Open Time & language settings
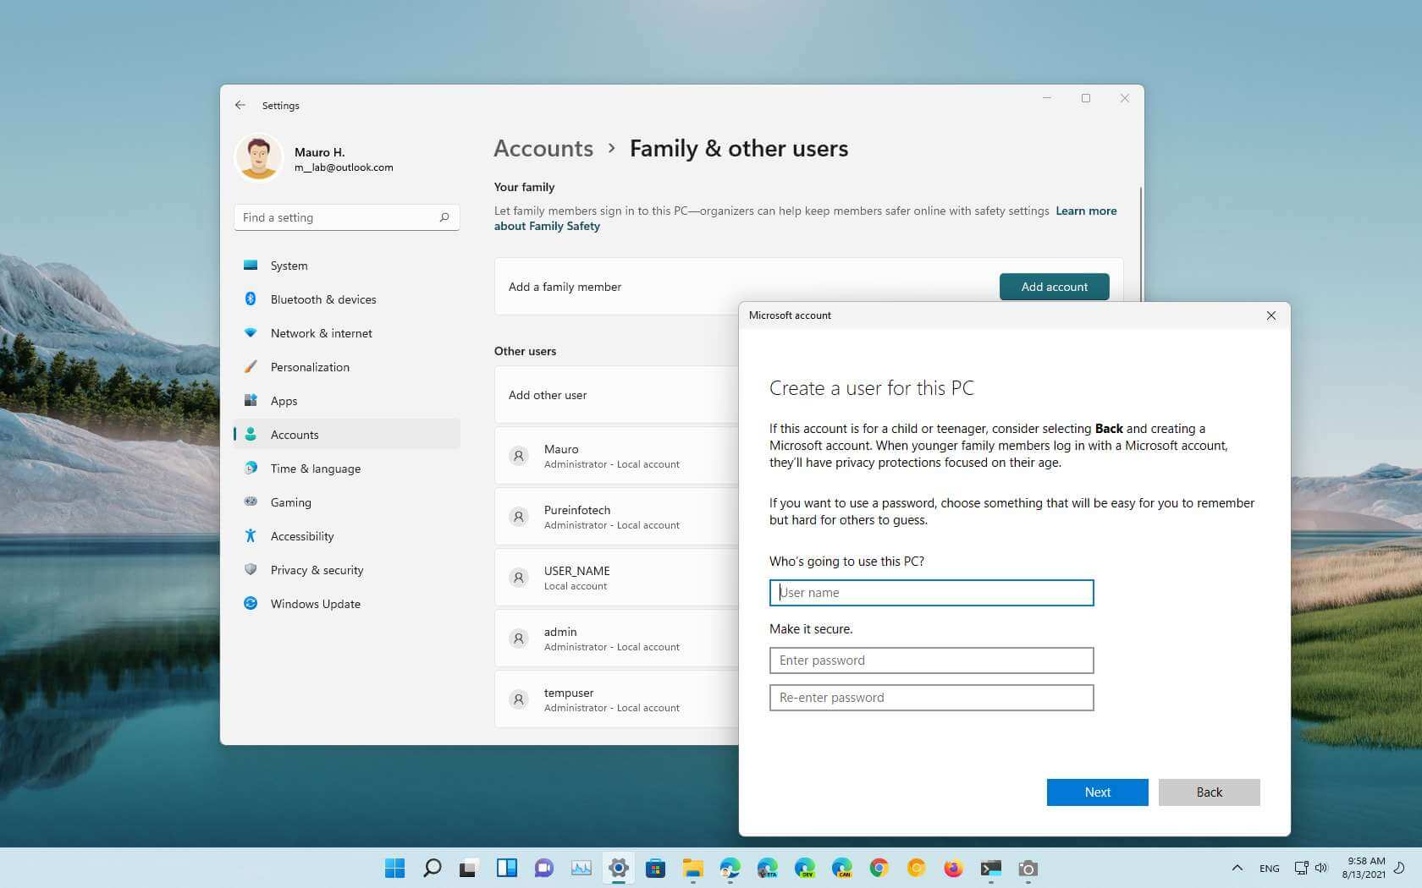Screen dimensions: 1422x888 [347, 469]
